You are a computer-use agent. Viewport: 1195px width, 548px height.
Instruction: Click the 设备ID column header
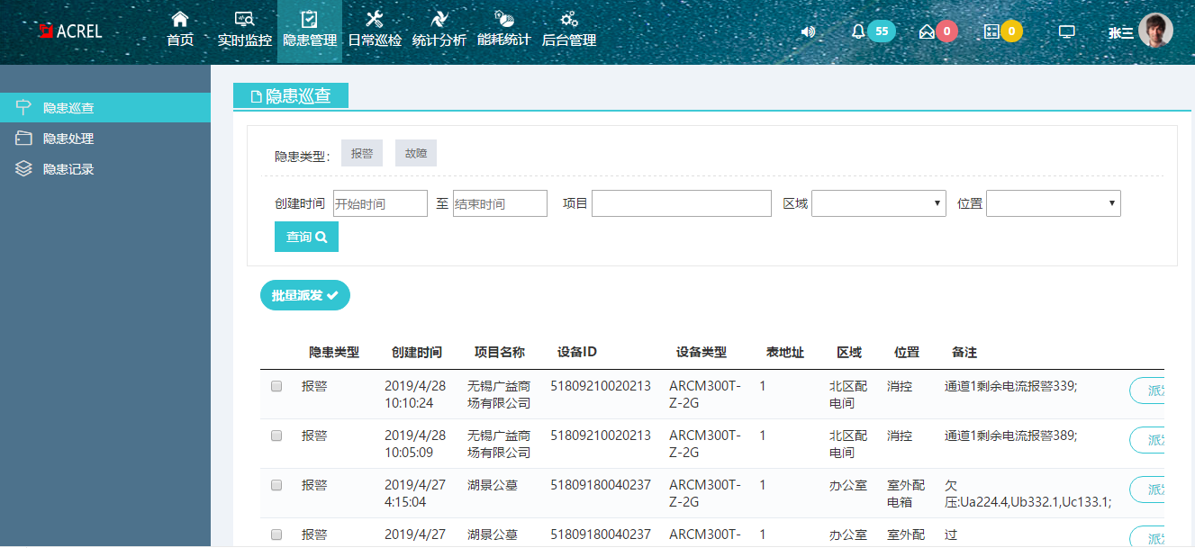[577, 353]
